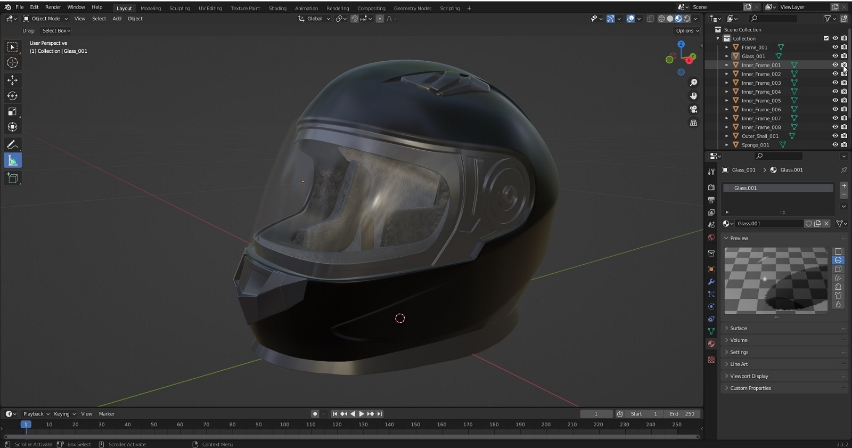Click the Start frame field

click(x=645, y=414)
